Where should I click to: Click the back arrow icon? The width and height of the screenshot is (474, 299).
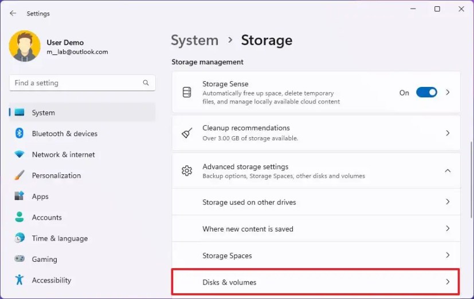click(x=13, y=13)
